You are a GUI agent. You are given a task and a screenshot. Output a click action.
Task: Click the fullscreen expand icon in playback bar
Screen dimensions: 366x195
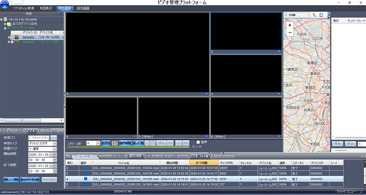pos(114,143)
